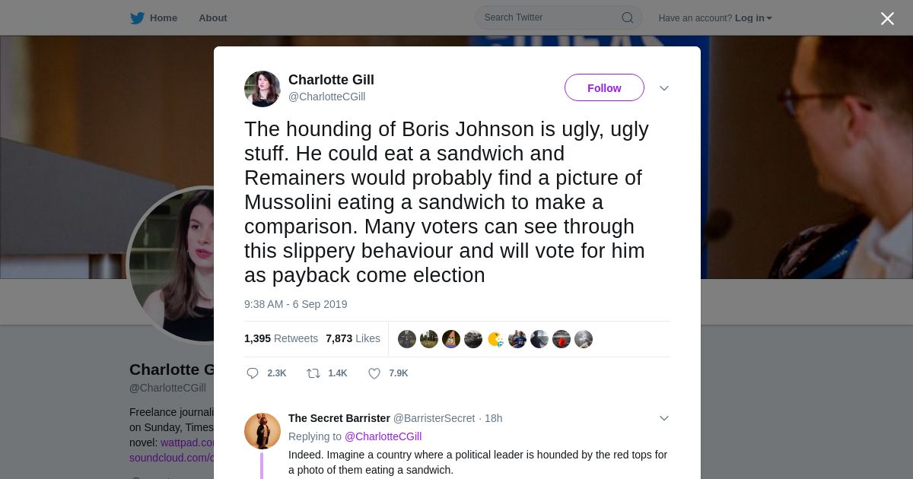Go to the Home tab
The width and height of the screenshot is (913, 479).
click(163, 18)
